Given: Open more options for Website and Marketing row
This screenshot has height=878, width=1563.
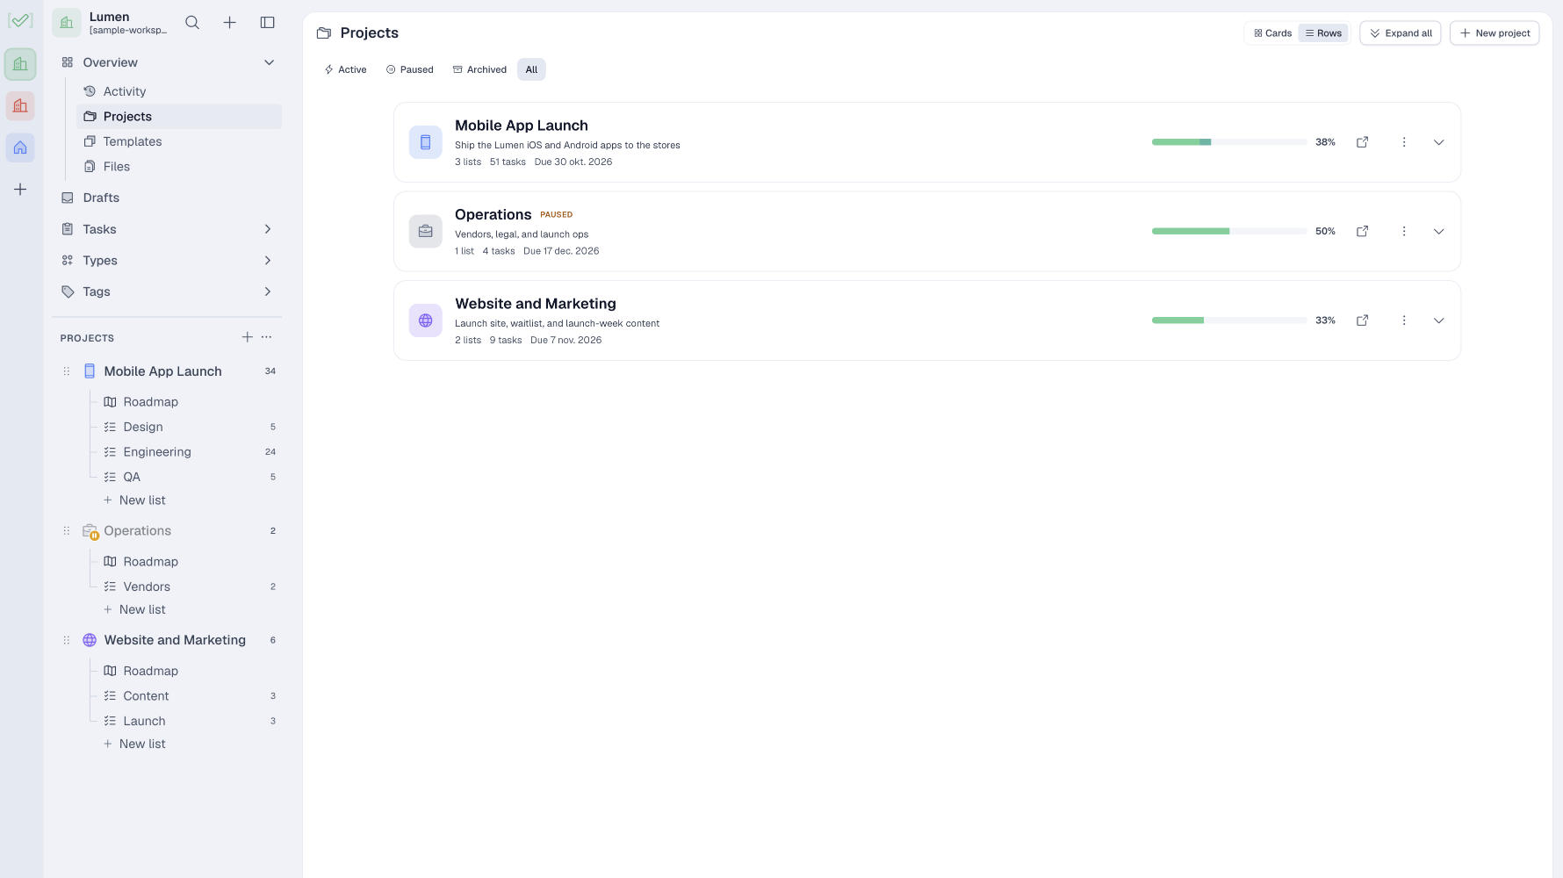Looking at the screenshot, I should click(x=1404, y=320).
